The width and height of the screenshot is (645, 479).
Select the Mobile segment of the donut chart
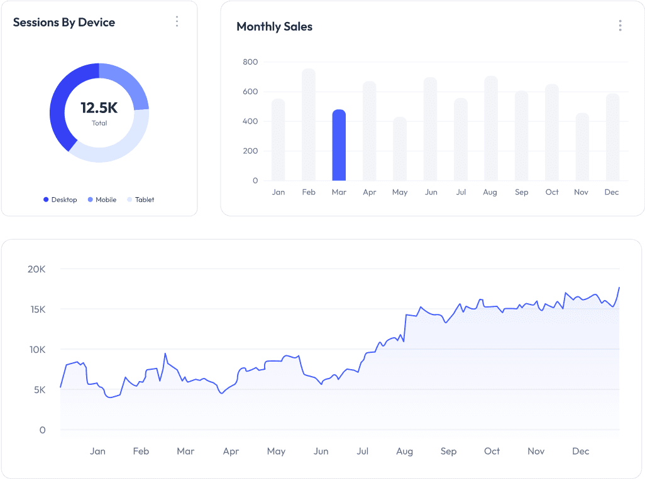click(130, 84)
